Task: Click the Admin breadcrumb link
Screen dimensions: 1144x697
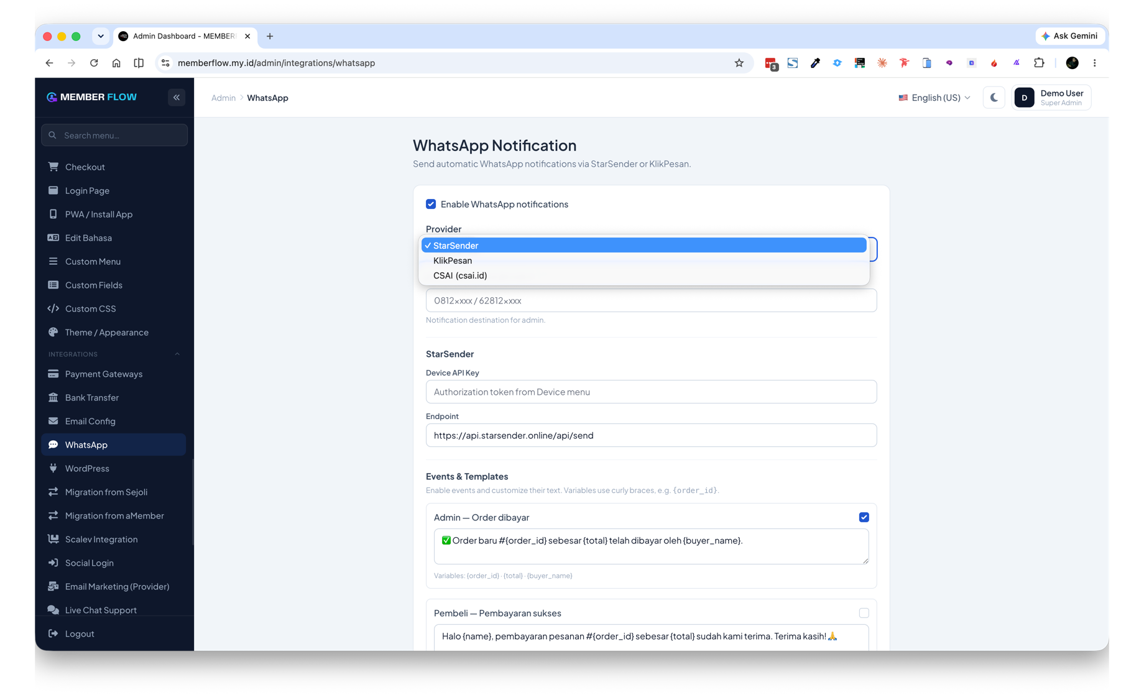Action: 223,98
